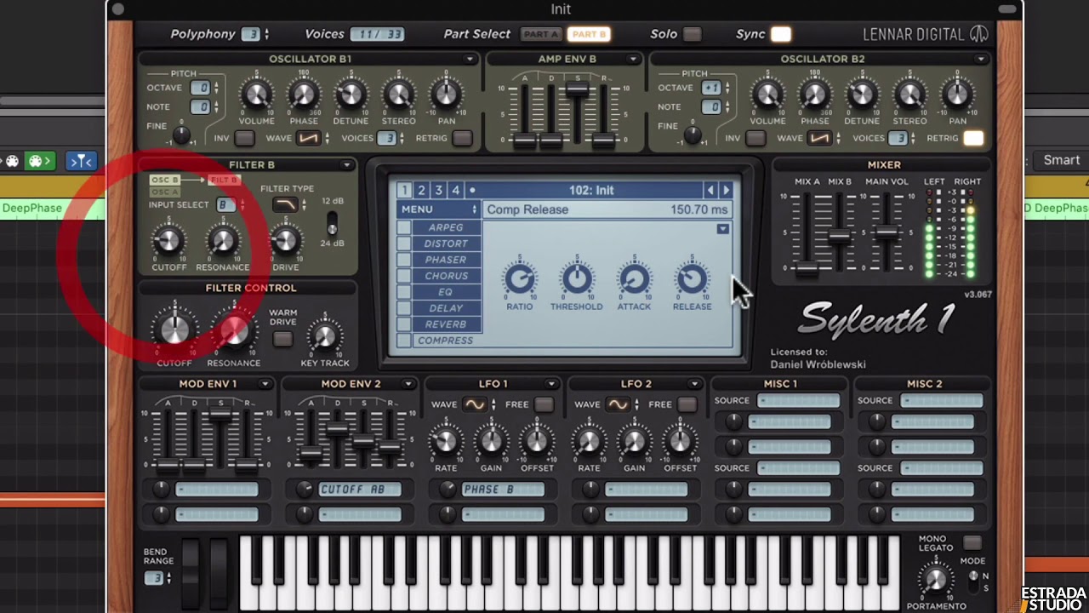Open the Mod Env 1 section dropdown arrow
The height and width of the screenshot is (613, 1089).
click(x=265, y=384)
